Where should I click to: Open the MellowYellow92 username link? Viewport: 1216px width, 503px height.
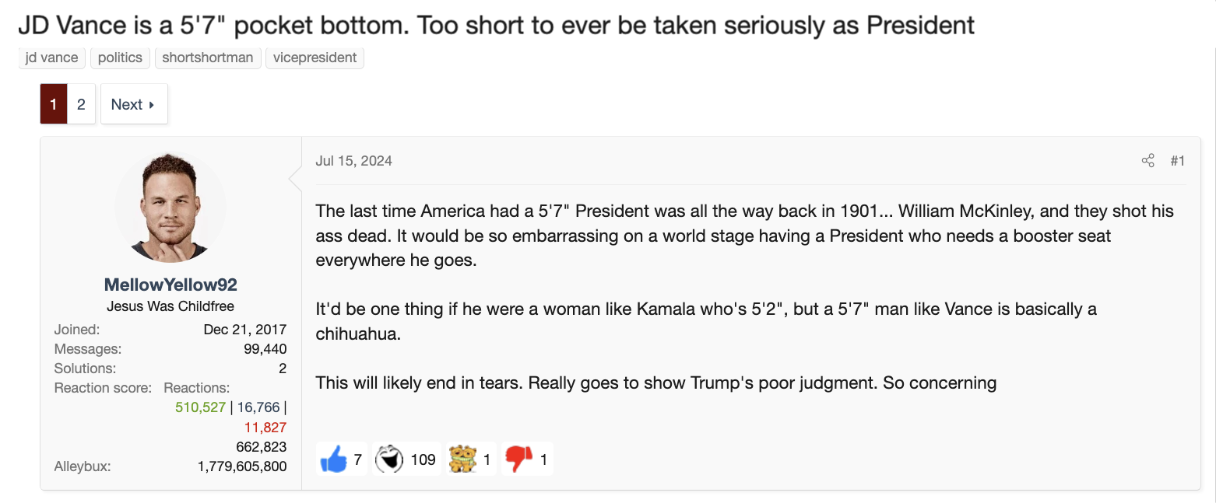[x=170, y=285]
